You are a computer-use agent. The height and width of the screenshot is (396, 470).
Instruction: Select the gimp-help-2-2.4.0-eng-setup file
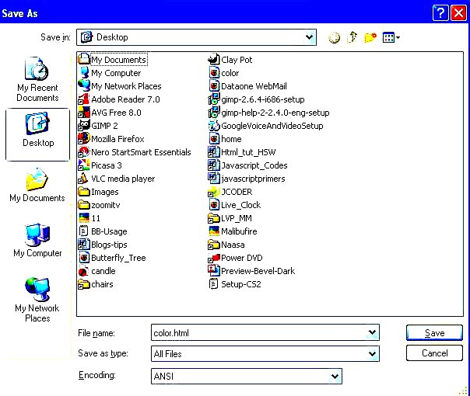269,113
